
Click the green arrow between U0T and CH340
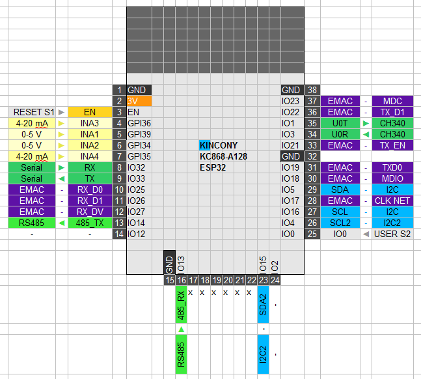click(x=366, y=123)
